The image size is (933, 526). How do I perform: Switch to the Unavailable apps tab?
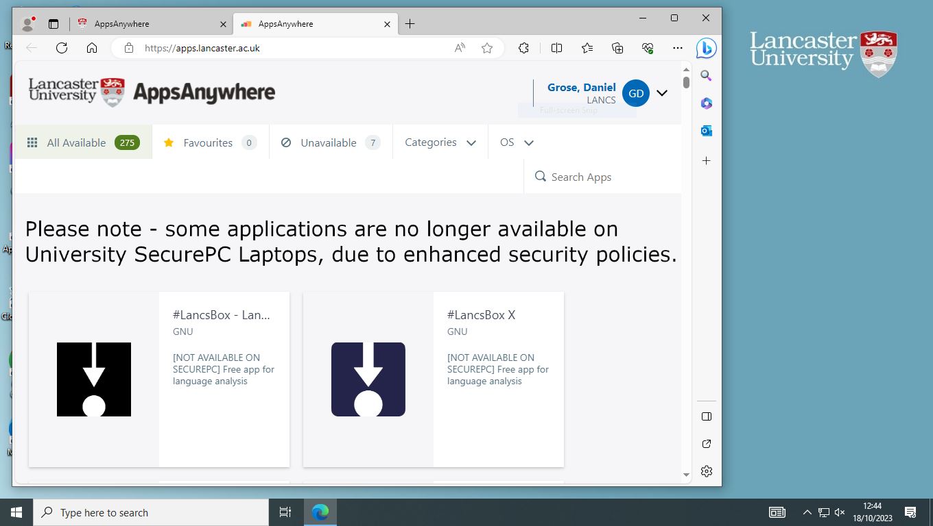[330, 142]
